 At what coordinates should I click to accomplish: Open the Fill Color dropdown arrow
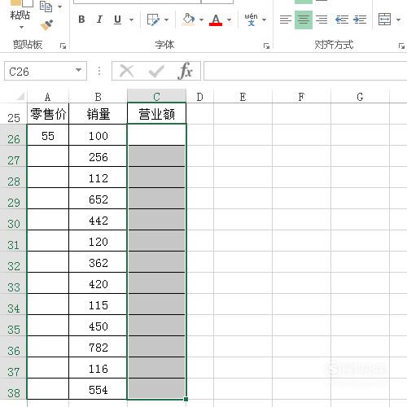[201, 20]
